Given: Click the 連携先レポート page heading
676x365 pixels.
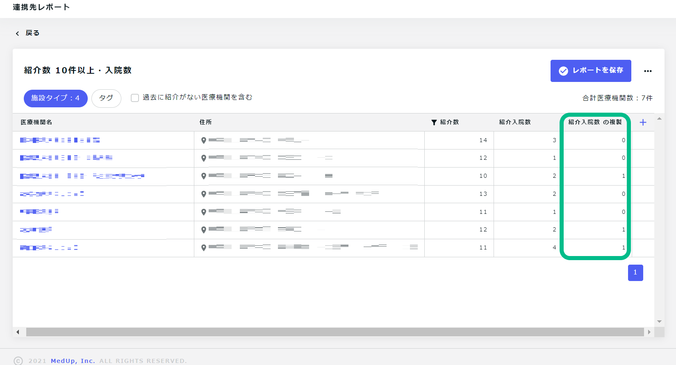Looking at the screenshot, I should (x=41, y=7).
